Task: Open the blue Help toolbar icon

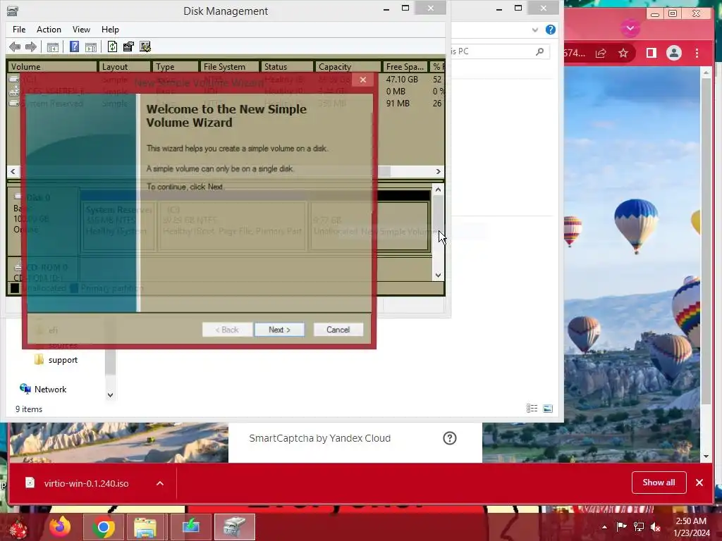Action: point(74,46)
